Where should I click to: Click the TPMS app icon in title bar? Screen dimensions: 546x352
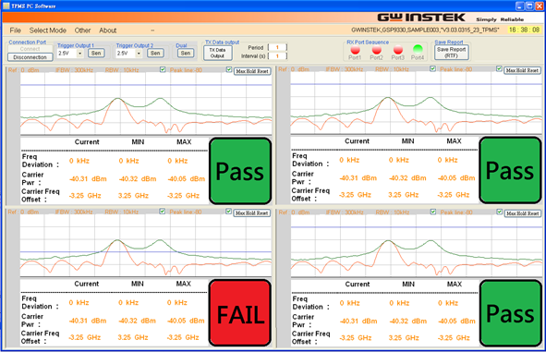tap(6, 6)
